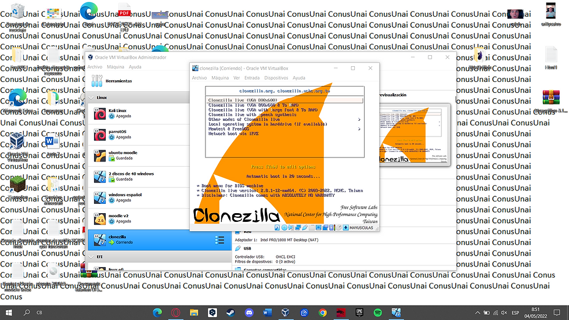This screenshot has width=569, height=320.
Task: Open the USB settings section link
Action: [247, 249]
